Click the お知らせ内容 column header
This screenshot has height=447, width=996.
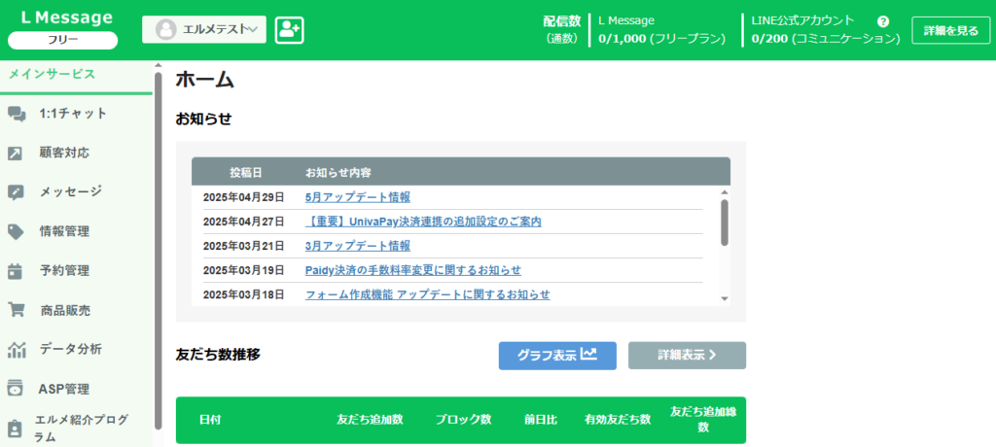338,172
